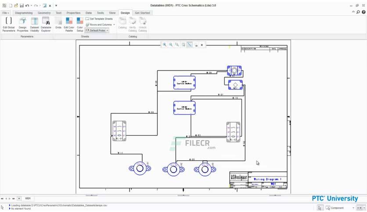Open Design Properties
Viewport: 367px width, 212px height.
[22, 24]
